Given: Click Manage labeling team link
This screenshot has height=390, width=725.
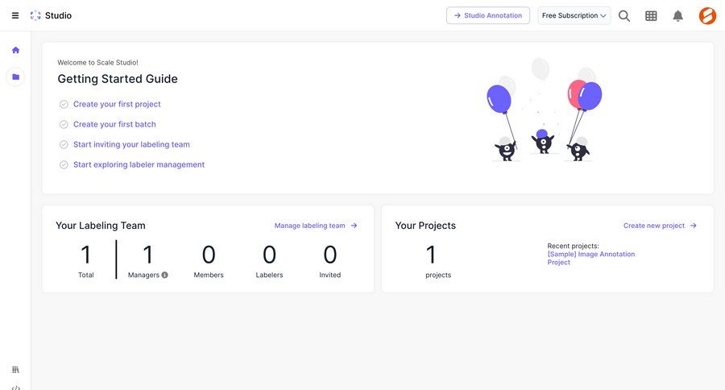Looking at the screenshot, I should (x=310, y=226).
